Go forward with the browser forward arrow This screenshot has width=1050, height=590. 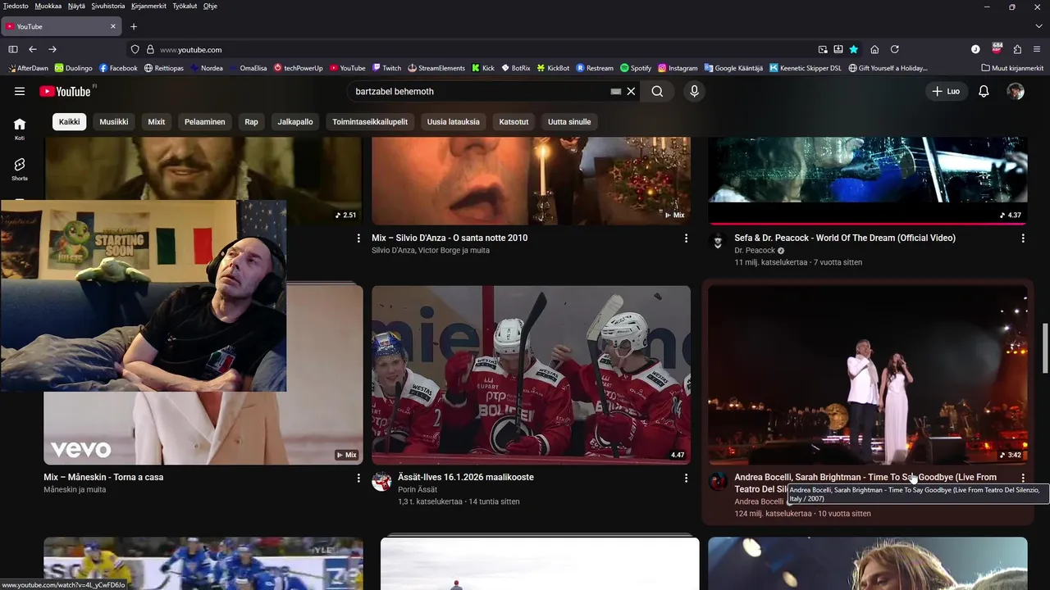(x=52, y=49)
